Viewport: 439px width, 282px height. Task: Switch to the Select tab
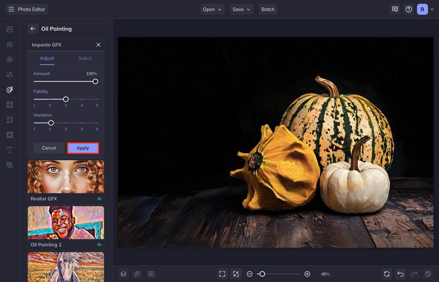pos(85,58)
